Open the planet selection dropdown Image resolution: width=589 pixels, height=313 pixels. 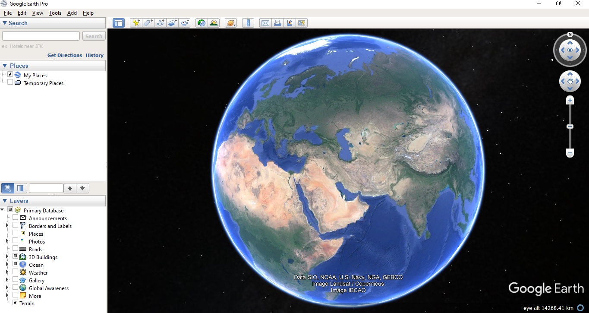coord(230,22)
